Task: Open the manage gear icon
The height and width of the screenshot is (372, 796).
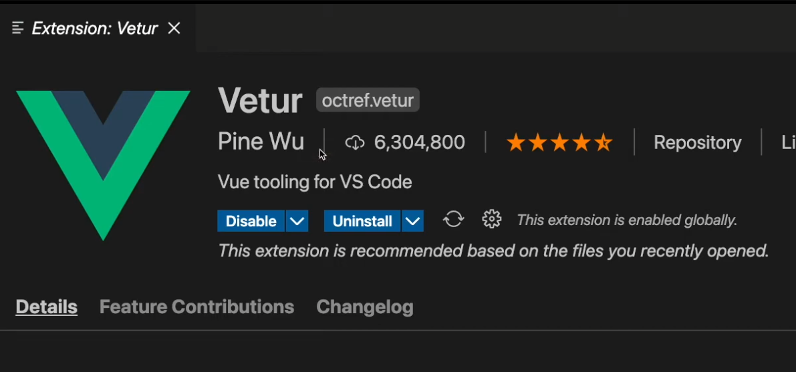Action: pyautogui.click(x=491, y=219)
